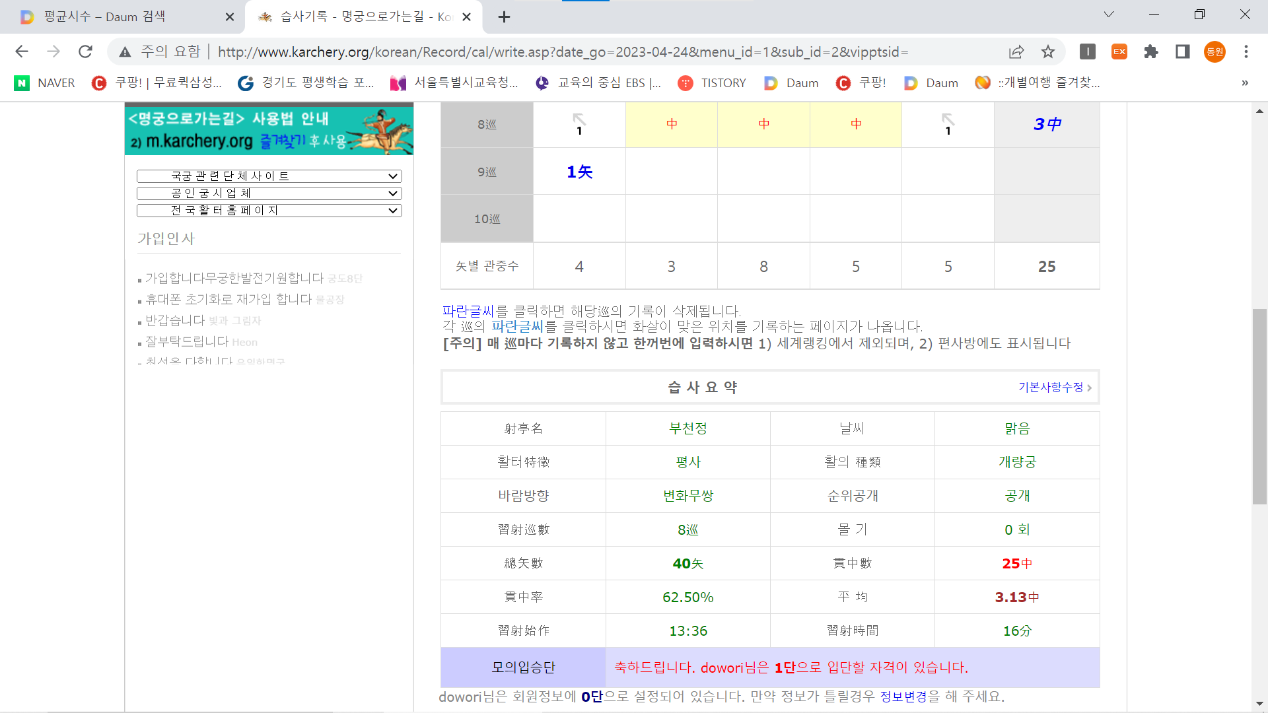The height and width of the screenshot is (713, 1268).
Task: Click the yellow 中 cell in 8巡 row
Action: [672, 124]
